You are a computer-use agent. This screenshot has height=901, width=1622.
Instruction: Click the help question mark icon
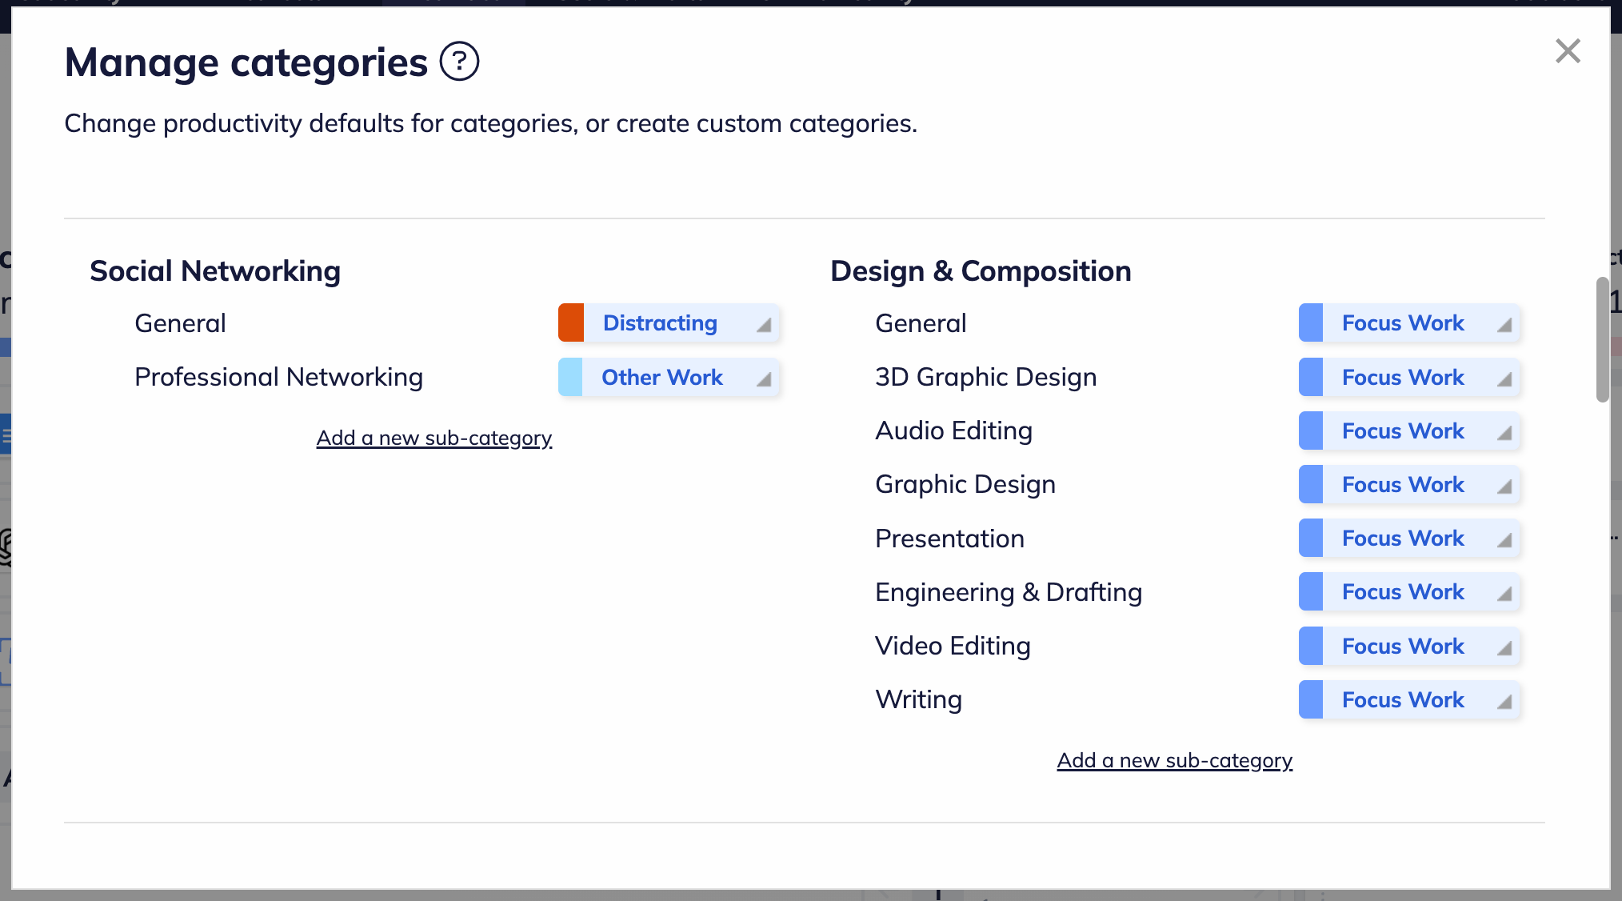click(459, 62)
